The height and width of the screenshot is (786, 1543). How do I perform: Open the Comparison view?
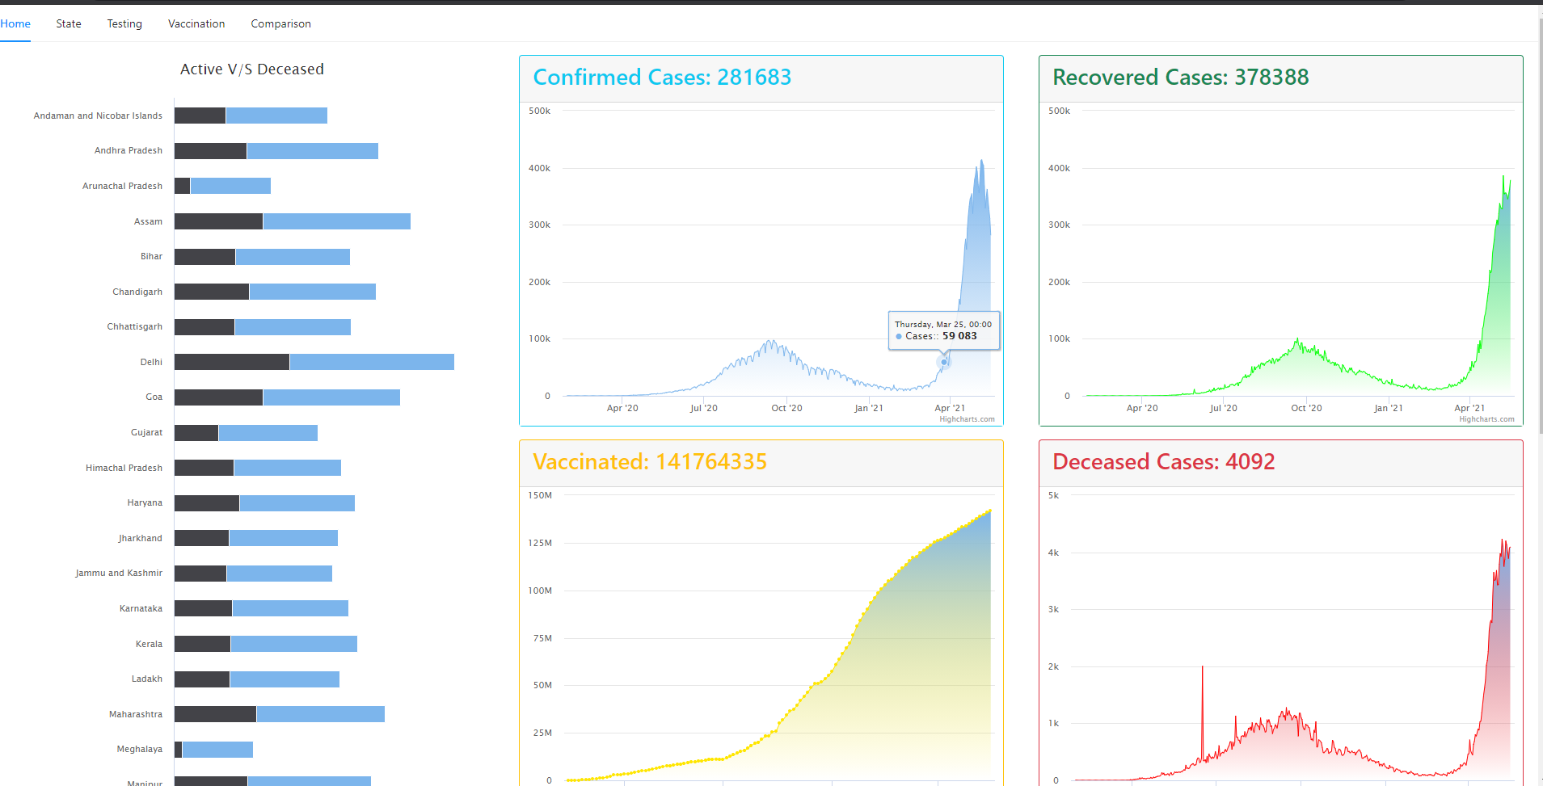[280, 23]
